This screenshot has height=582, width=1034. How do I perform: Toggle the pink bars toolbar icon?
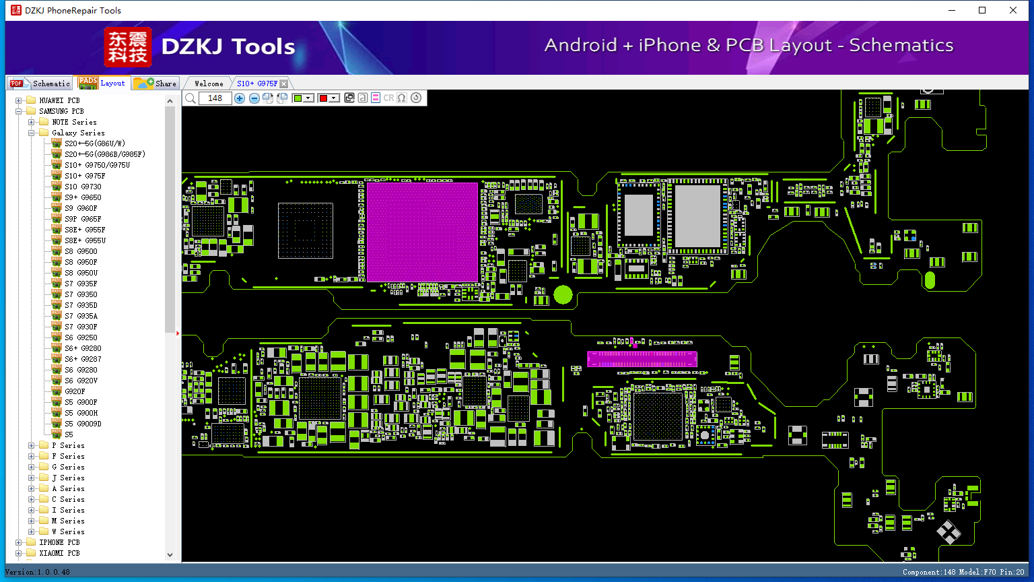(376, 98)
